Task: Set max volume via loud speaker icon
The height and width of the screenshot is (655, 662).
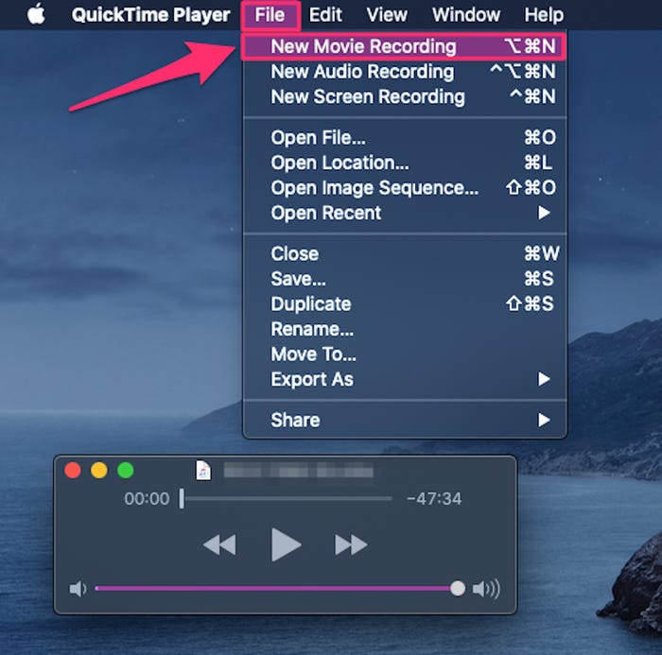Action: click(x=486, y=588)
